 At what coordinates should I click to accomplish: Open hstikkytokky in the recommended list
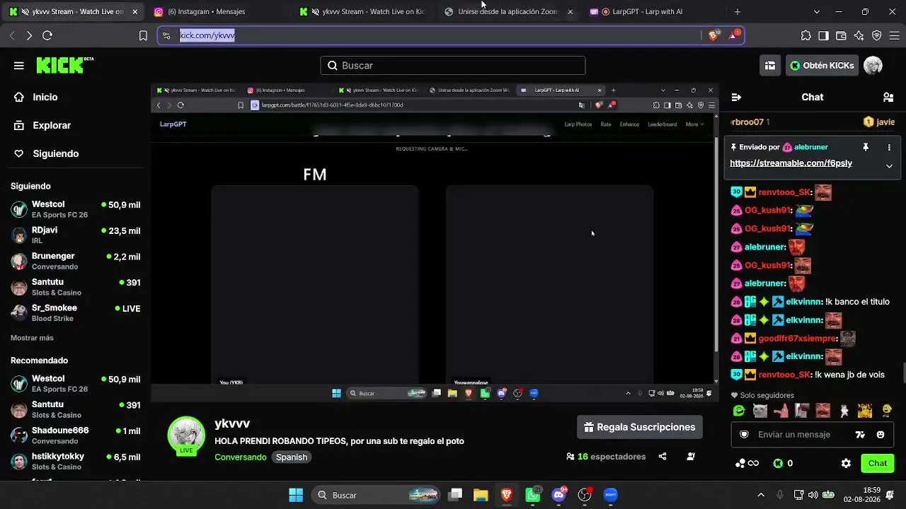[x=76, y=462]
